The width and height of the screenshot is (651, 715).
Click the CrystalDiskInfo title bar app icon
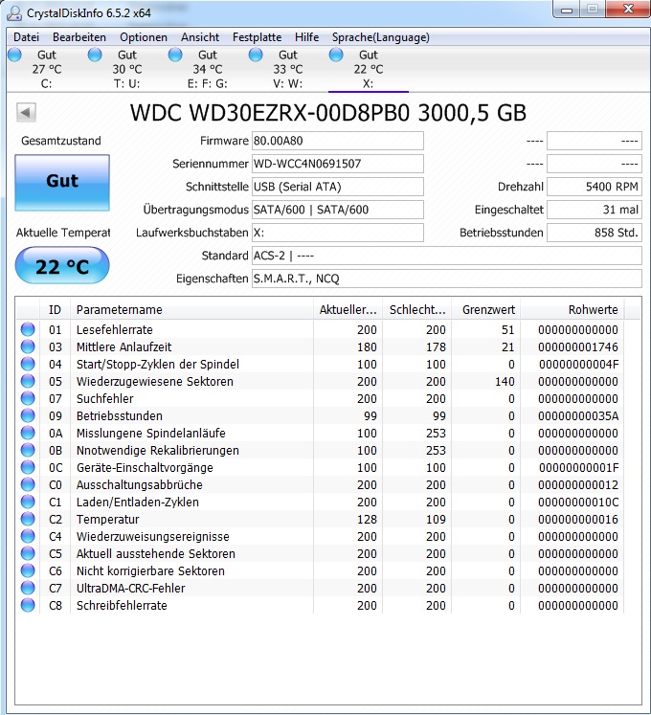[14, 12]
